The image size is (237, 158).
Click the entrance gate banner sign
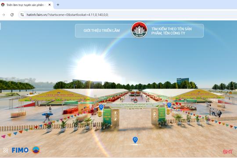pos(135,105)
